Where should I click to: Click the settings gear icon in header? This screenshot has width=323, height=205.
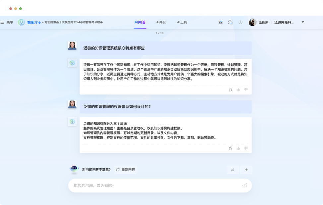click(x=230, y=22)
